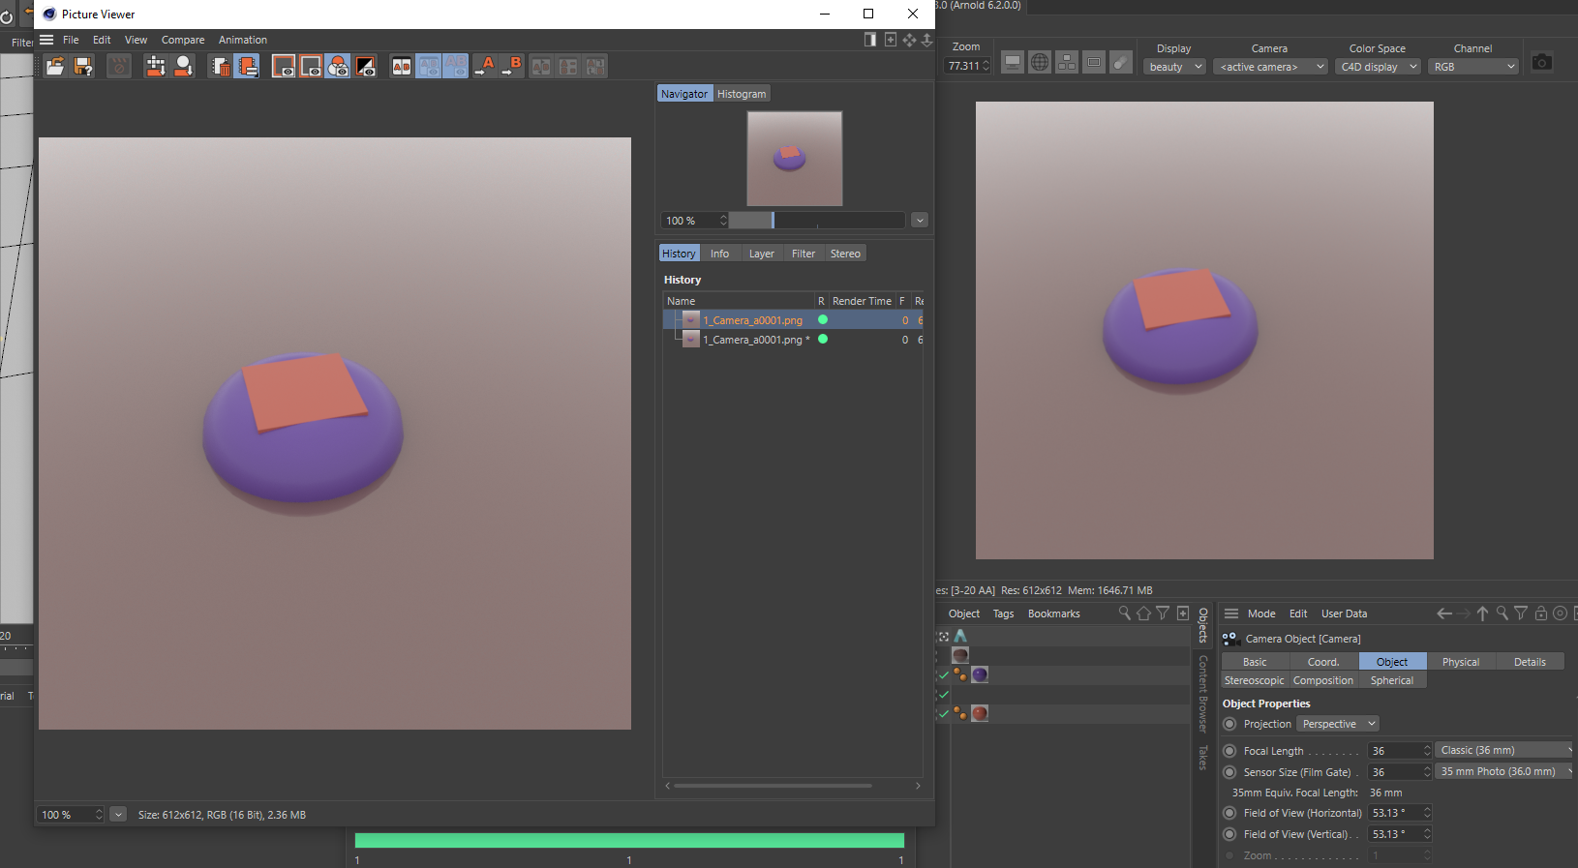Select the Spherical tab button
Image resolution: width=1578 pixels, height=868 pixels.
(1392, 680)
